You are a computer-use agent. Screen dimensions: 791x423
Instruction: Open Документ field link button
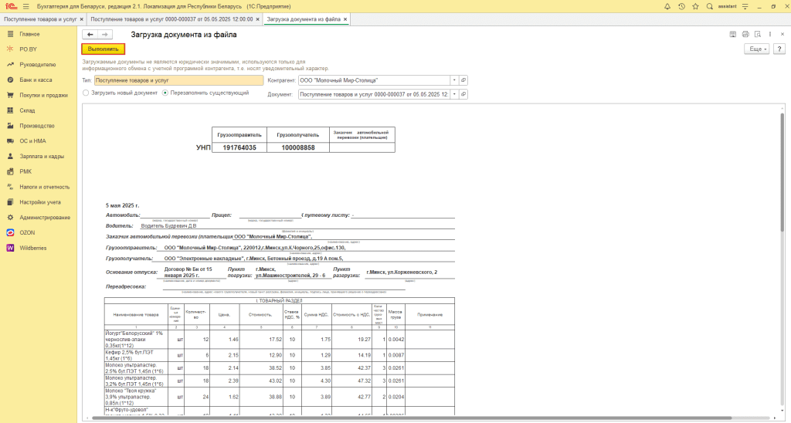(463, 94)
